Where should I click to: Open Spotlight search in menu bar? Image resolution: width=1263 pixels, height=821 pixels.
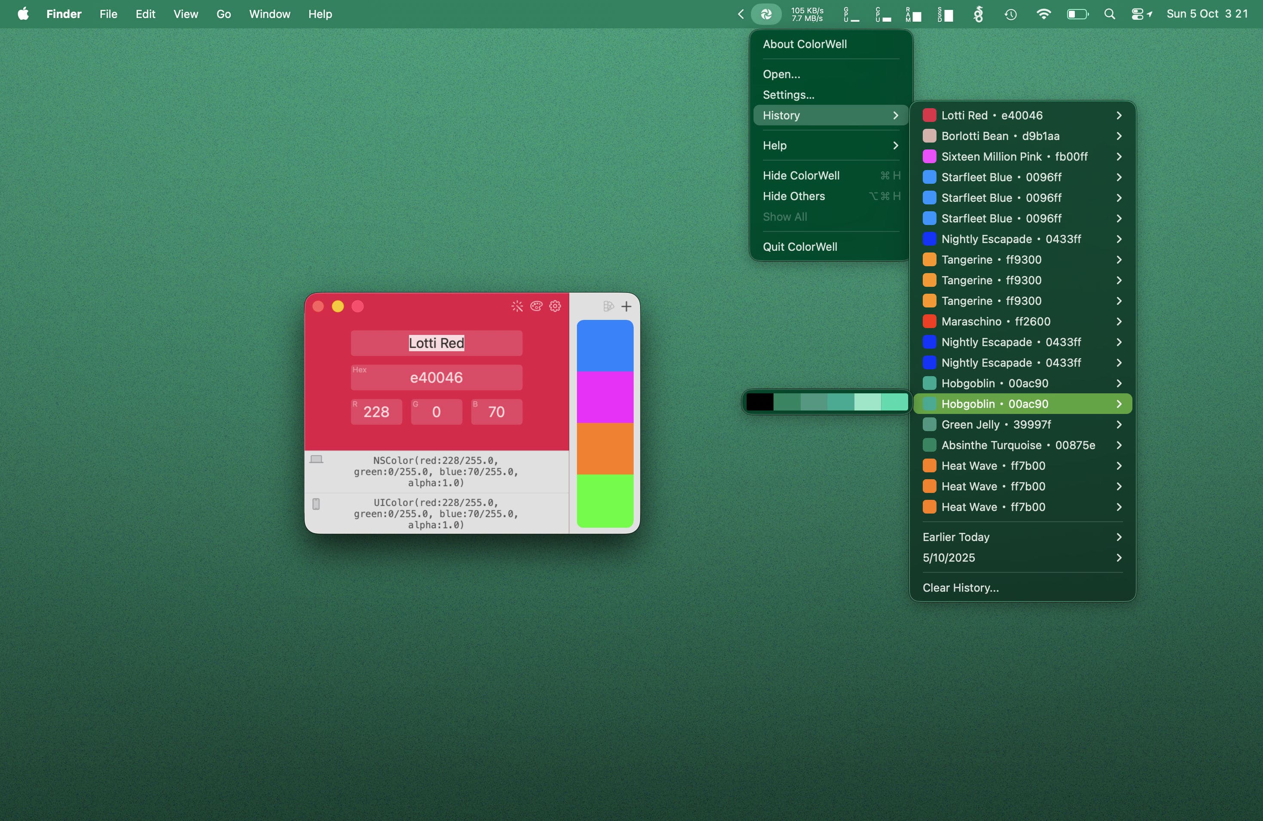pos(1109,14)
